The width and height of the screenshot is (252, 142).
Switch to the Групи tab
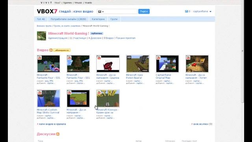click(114, 19)
